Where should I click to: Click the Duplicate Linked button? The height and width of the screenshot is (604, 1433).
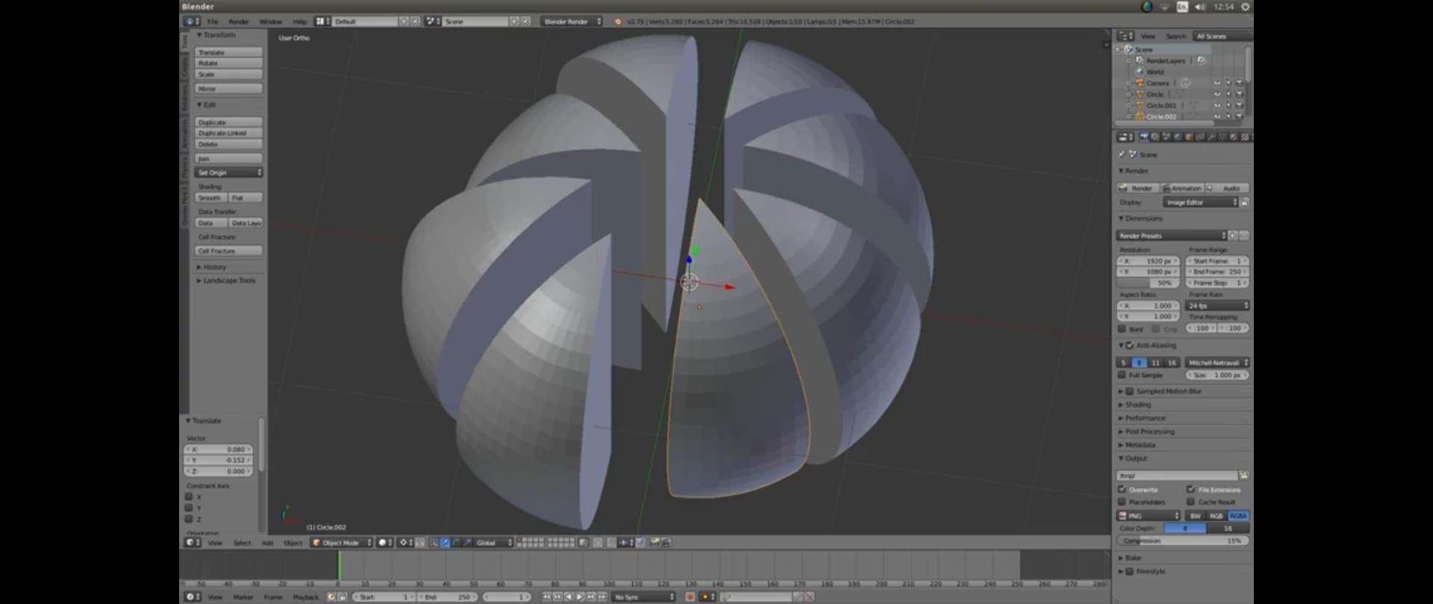pyautogui.click(x=228, y=133)
